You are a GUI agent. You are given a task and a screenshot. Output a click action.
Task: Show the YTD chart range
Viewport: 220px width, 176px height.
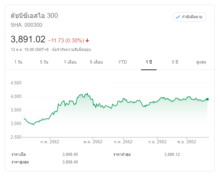point(122,62)
